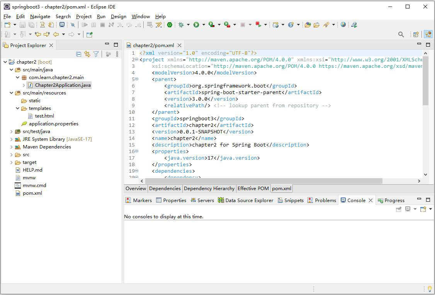Click the web browser globe icon
This screenshot has height=295, width=435.
(x=343, y=25)
